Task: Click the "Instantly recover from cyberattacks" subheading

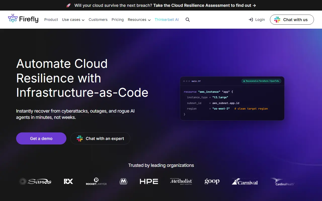Action: click(75, 114)
